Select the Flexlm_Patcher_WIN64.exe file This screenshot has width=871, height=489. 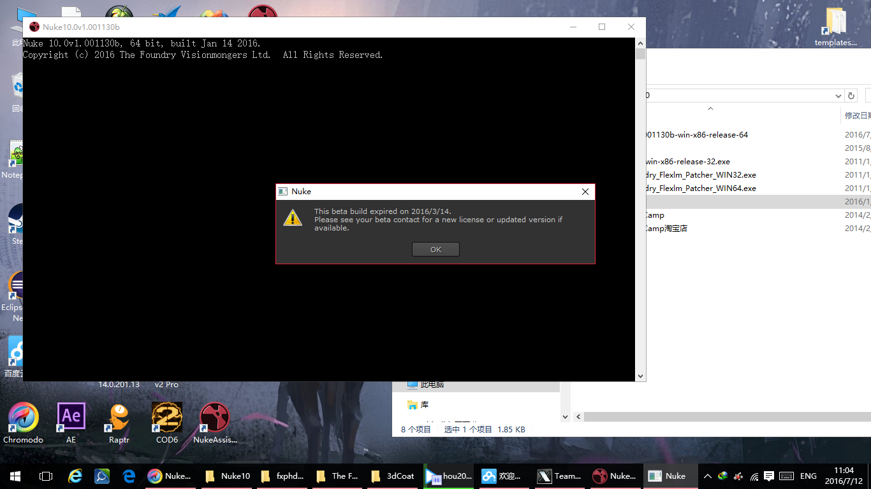click(701, 188)
